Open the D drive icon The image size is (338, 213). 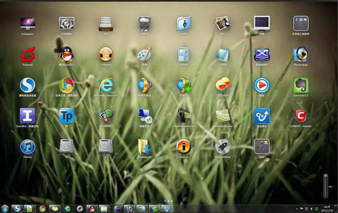67,147
